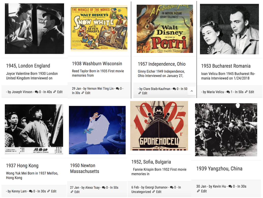Click pencil edit icon on 1939 Yangzhou China post

[198, 191]
